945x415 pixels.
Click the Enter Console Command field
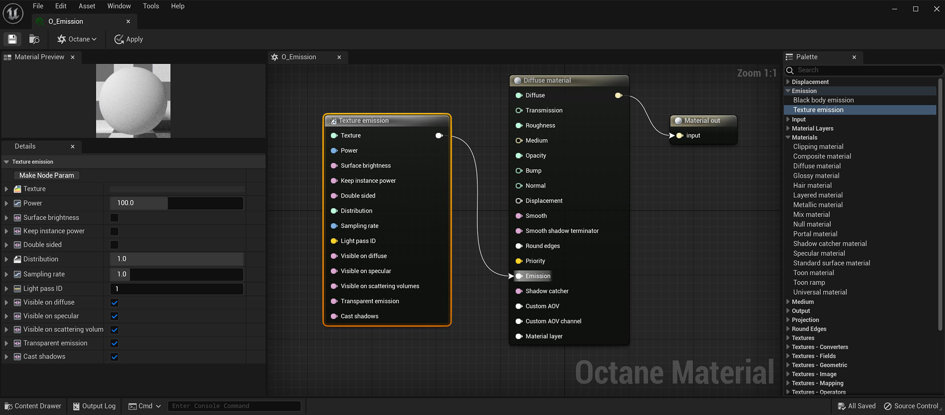[x=234, y=406]
